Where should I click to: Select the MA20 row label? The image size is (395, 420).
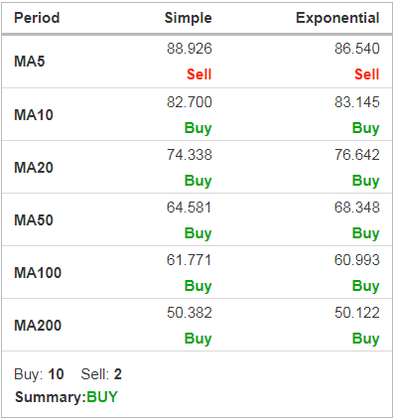pyautogui.click(x=34, y=168)
